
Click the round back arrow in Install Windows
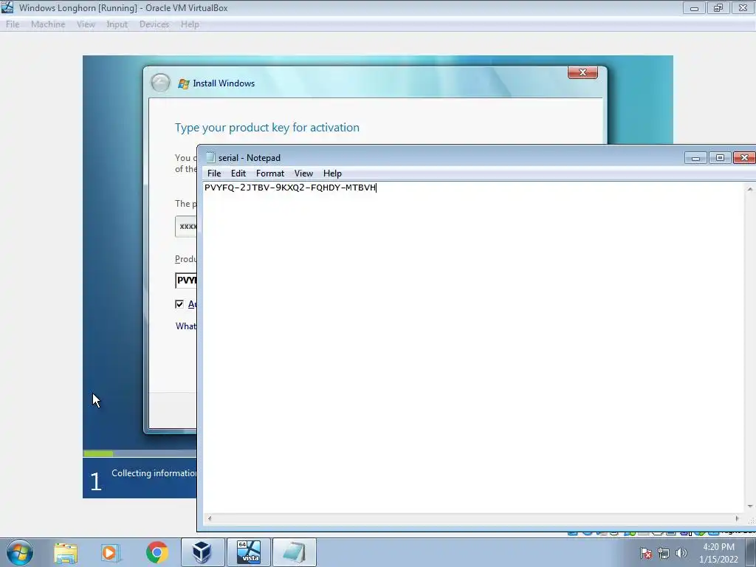pyautogui.click(x=160, y=83)
